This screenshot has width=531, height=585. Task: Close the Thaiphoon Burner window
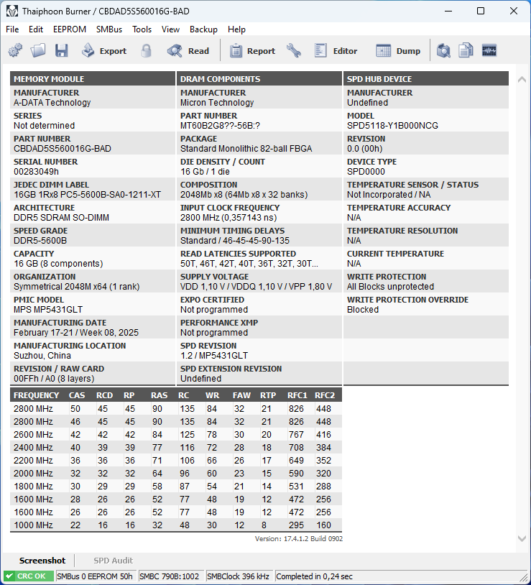tap(514, 11)
